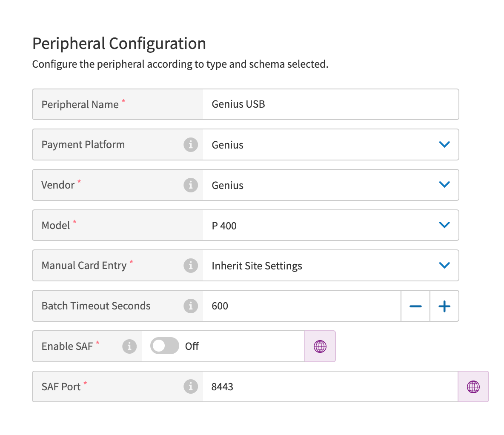Expand the Vendor dropdown

(444, 185)
